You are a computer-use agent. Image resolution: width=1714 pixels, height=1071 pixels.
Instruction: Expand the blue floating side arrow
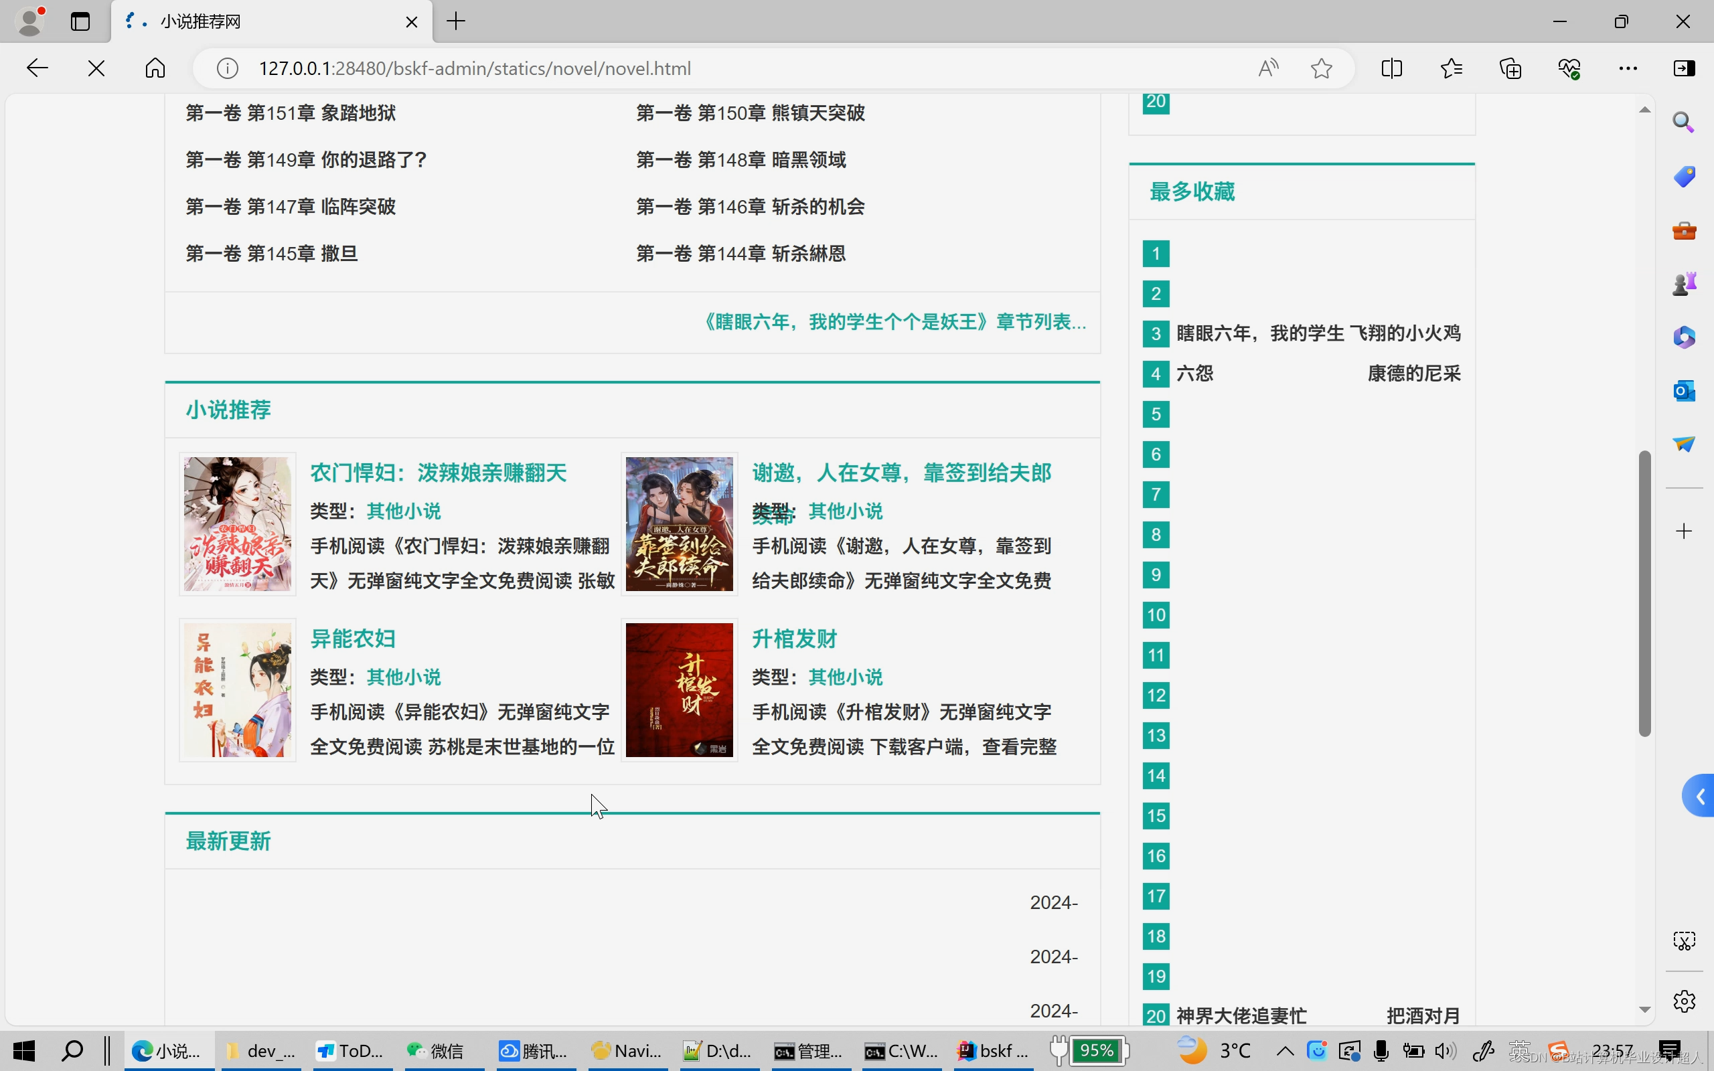pyautogui.click(x=1699, y=796)
